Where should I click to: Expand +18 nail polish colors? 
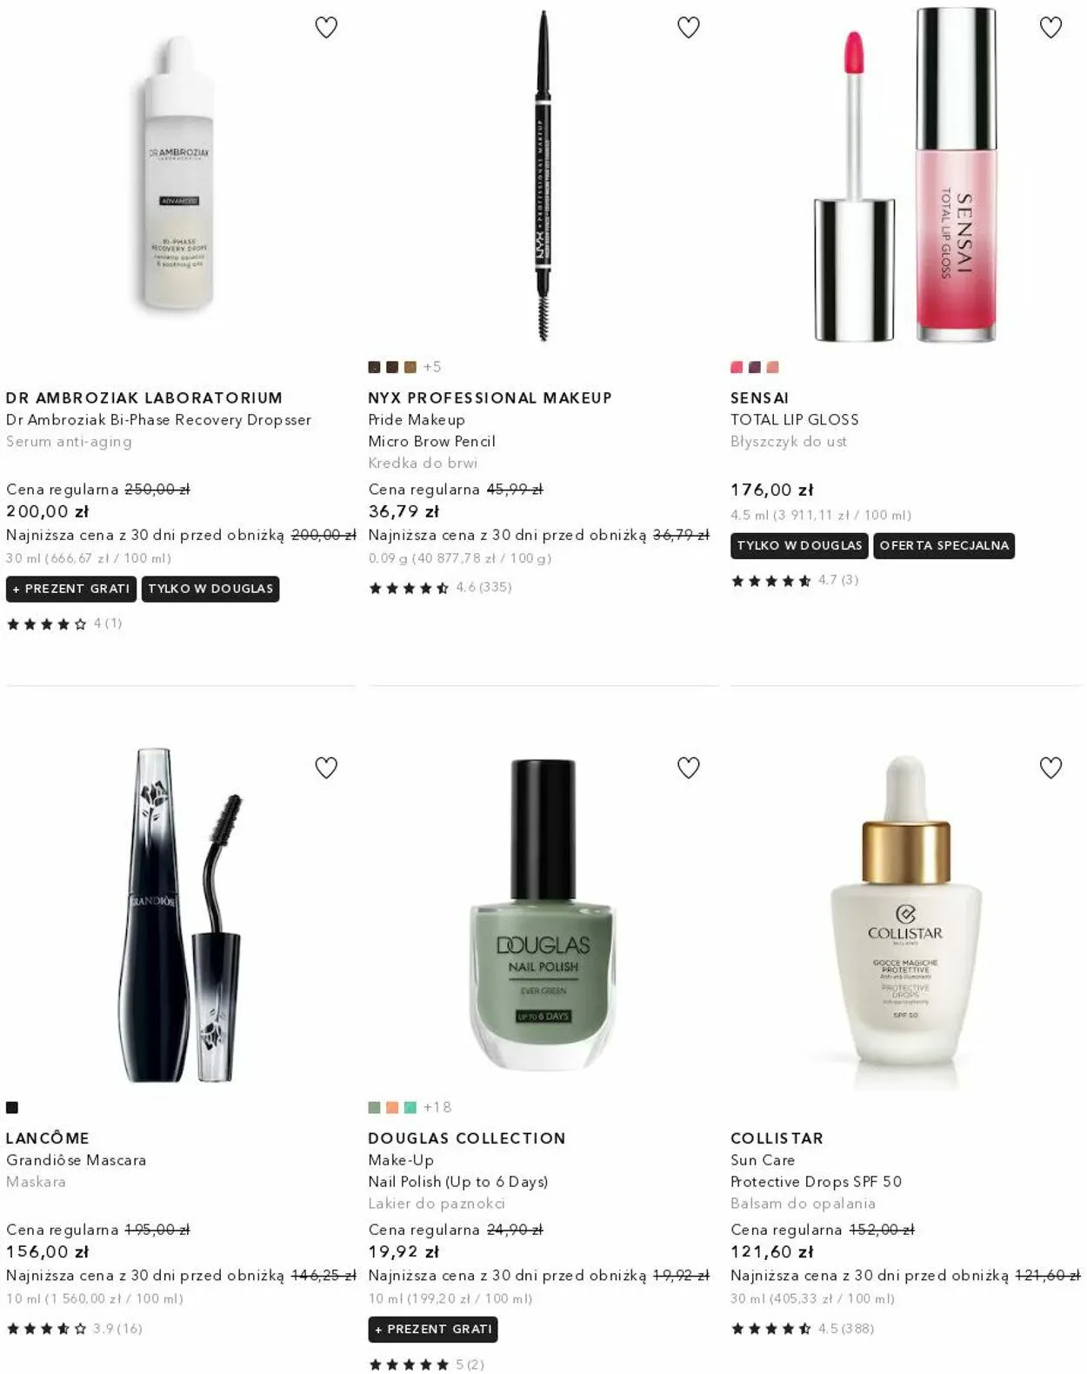(437, 1107)
